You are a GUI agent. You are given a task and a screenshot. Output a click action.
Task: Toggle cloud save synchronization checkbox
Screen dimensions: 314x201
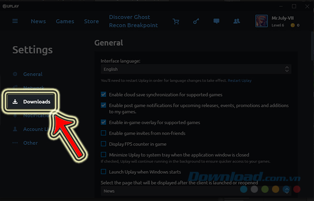click(103, 95)
